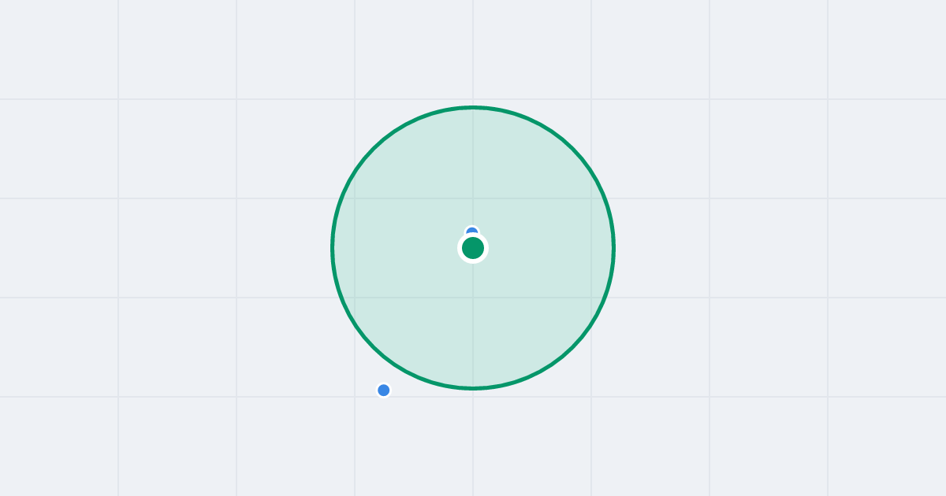Screen dimensions: 946x496
Task: Select the blue dot outside the circle
Action: click(x=384, y=391)
